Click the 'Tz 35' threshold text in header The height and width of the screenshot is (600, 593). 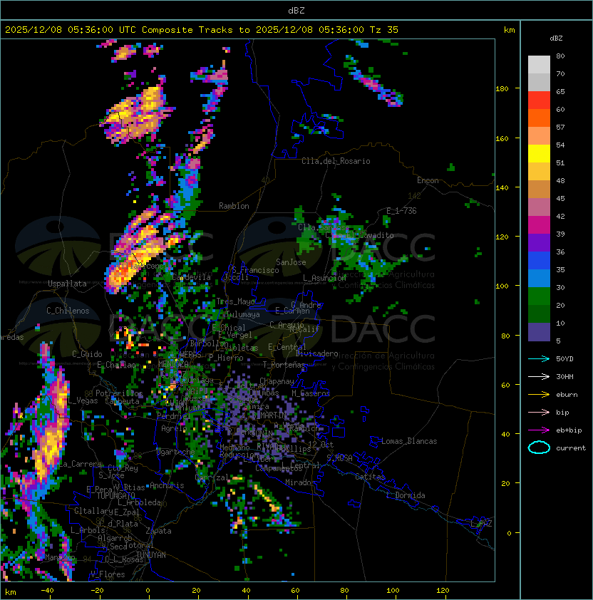point(384,30)
